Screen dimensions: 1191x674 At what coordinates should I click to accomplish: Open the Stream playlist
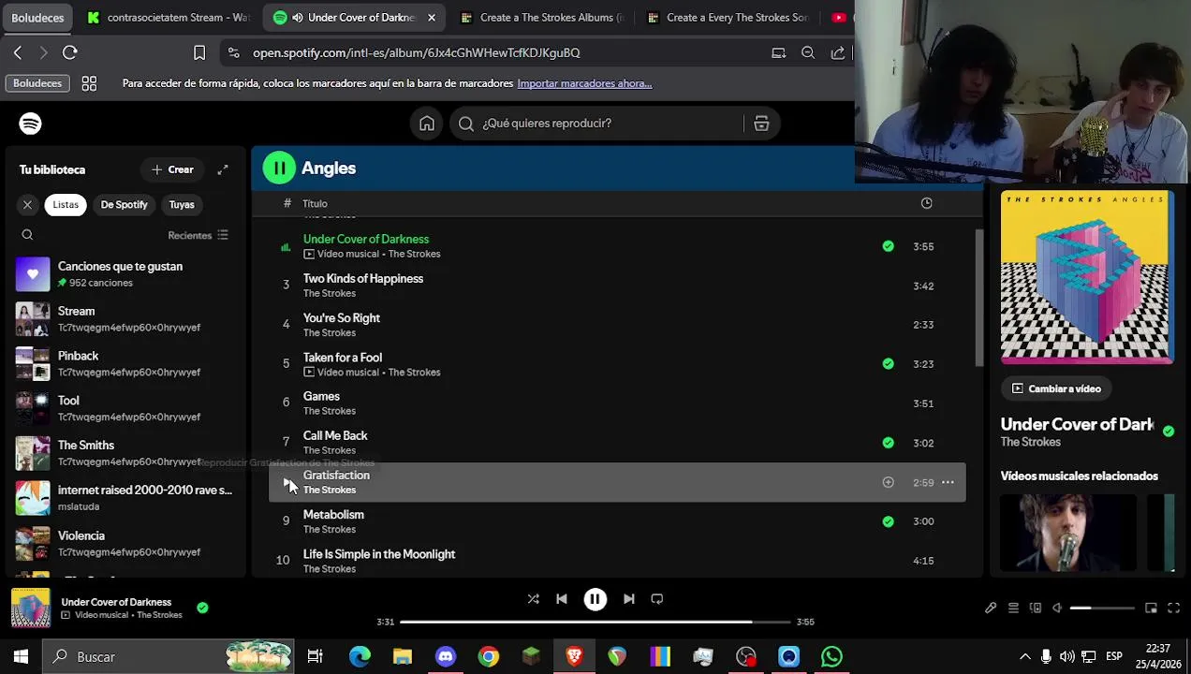coord(125,319)
